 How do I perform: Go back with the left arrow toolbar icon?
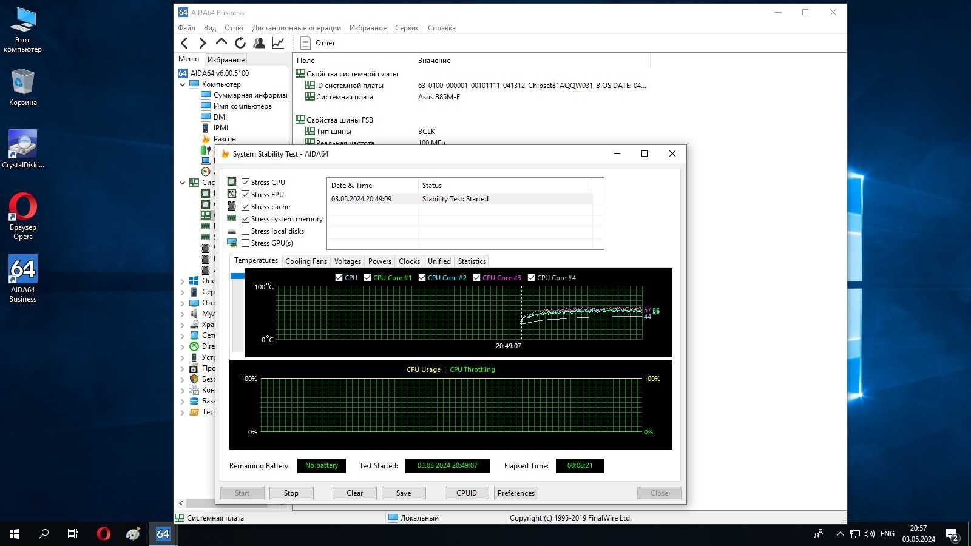click(184, 42)
